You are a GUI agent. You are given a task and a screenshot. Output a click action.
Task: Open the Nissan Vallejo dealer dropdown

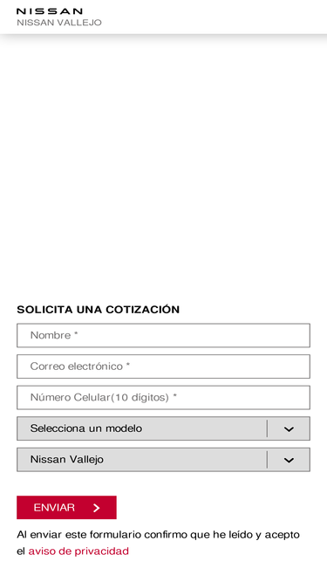pos(164,460)
